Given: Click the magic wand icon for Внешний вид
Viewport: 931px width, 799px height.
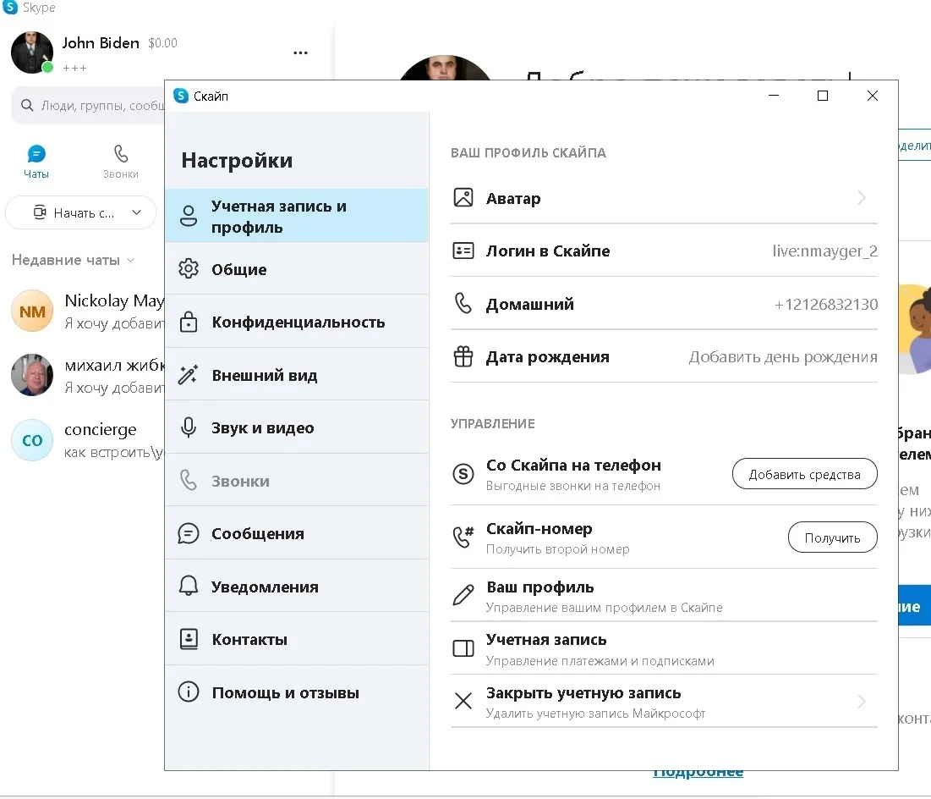Looking at the screenshot, I should 189,374.
